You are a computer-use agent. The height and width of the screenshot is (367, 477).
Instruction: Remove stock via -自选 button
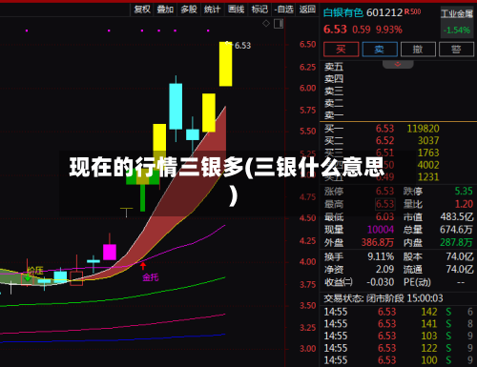tap(283, 10)
